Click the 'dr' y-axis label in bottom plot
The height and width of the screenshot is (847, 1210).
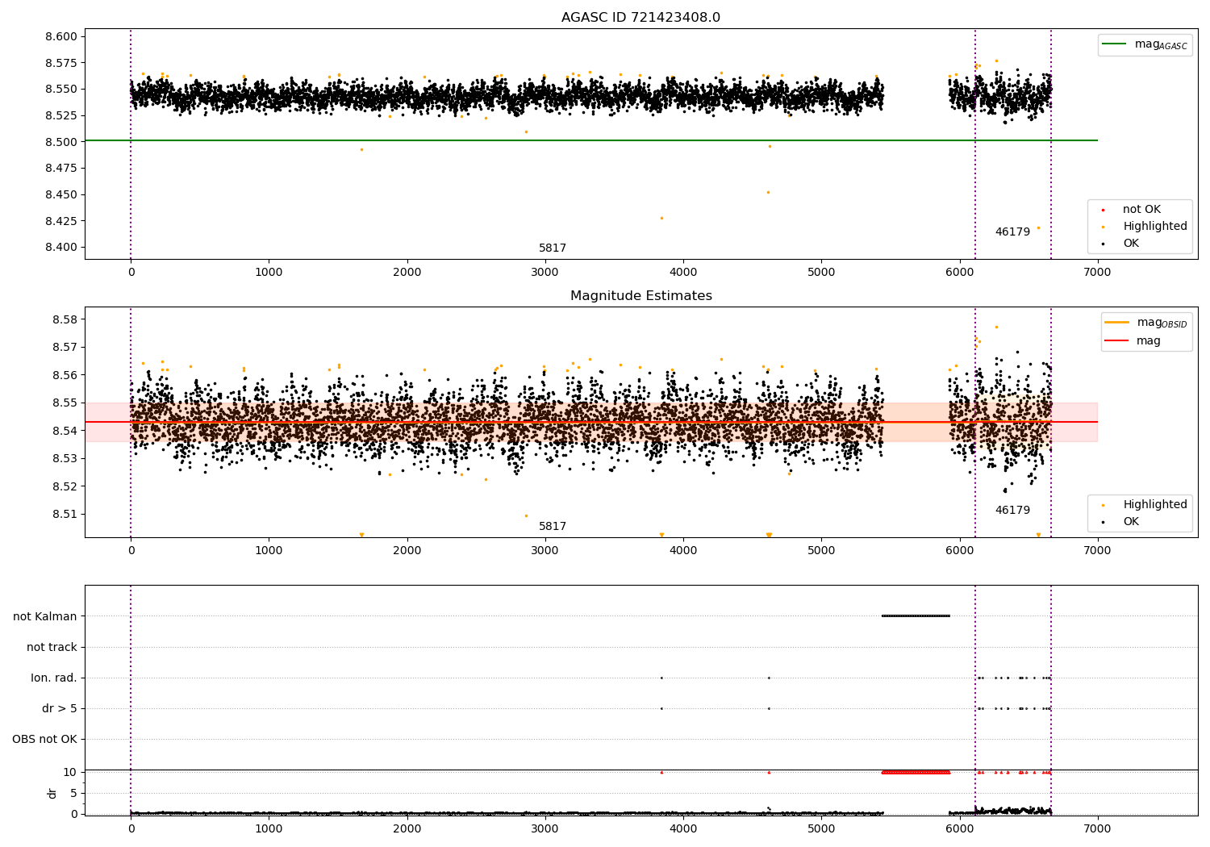(x=52, y=793)
